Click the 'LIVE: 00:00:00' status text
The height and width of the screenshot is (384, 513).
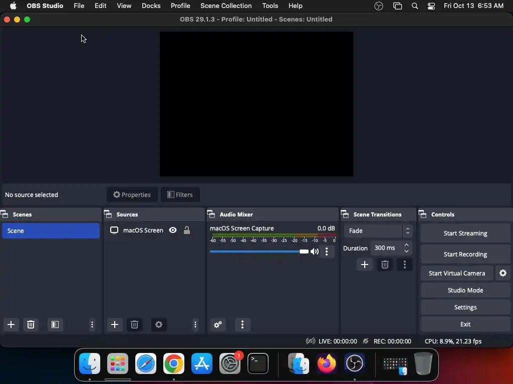click(338, 341)
